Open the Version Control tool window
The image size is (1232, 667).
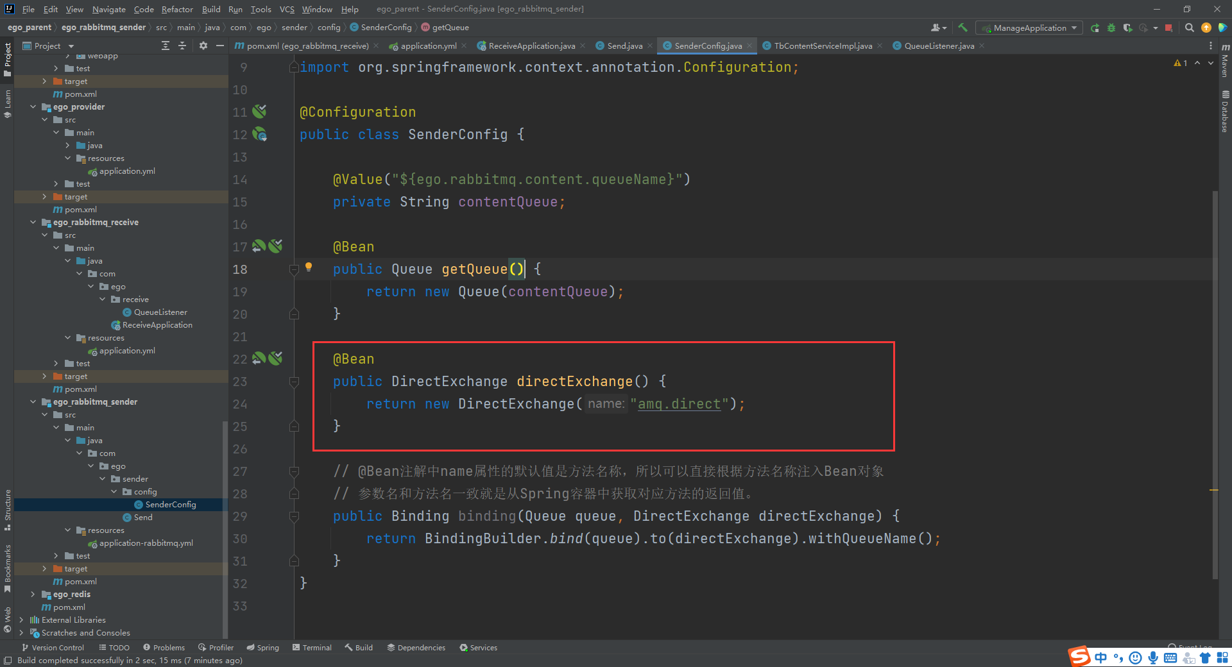tap(53, 648)
